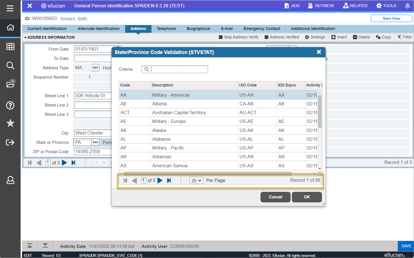The image size is (414, 258).
Task: Open Favorites star icon
Action: click(10, 123)
